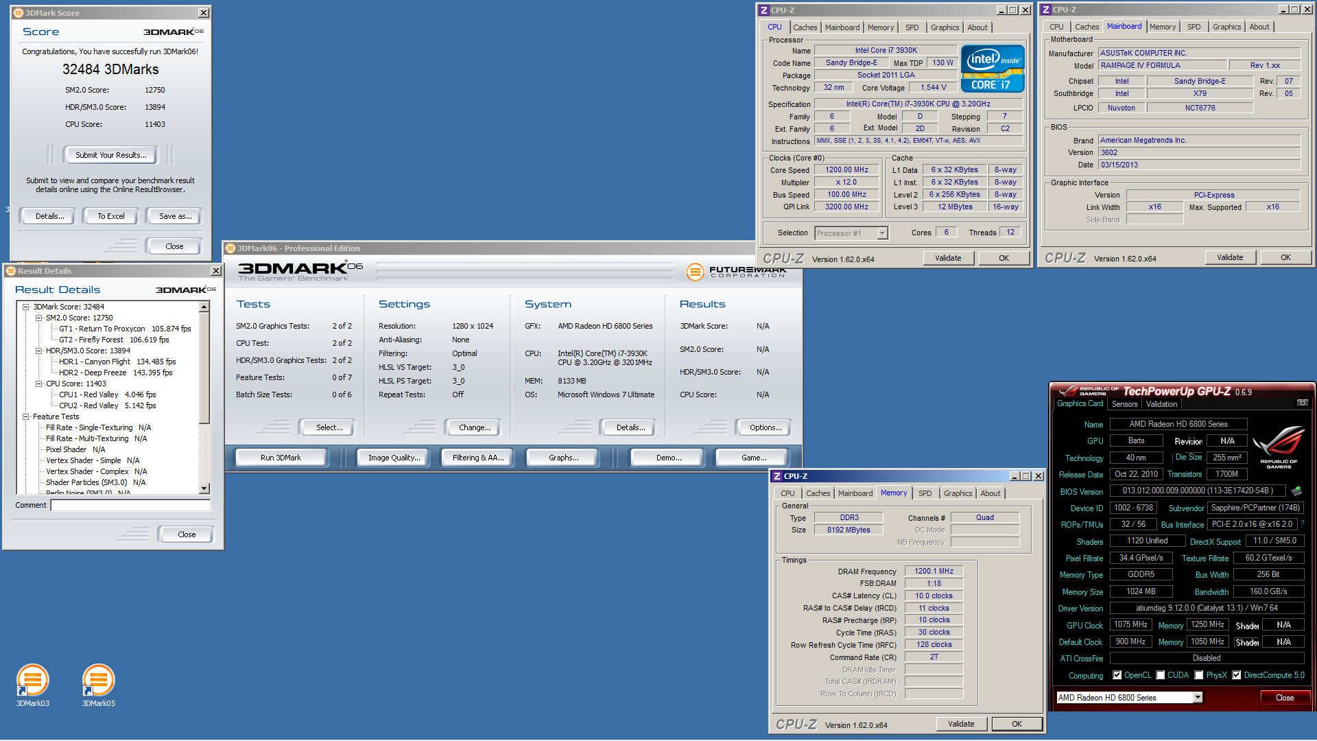Viewport: 1317px width, 741px height.
Task: Click the 3DMark Score window title icon
Action: (19, 13)
